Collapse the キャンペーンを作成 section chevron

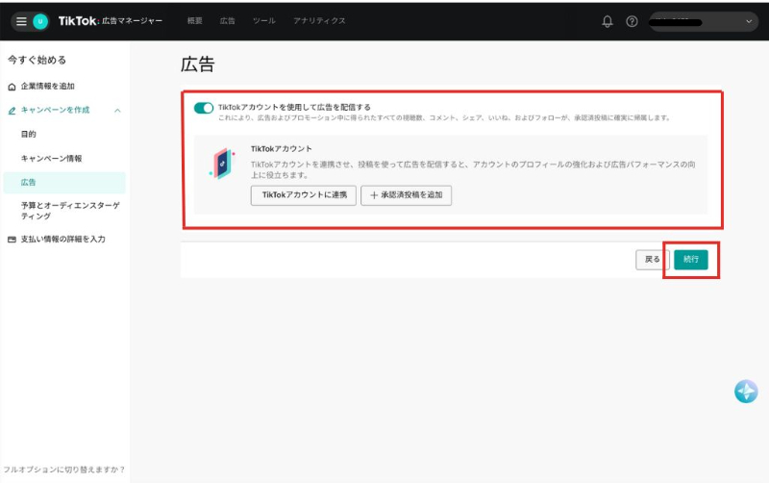click(x=117, y=111)
